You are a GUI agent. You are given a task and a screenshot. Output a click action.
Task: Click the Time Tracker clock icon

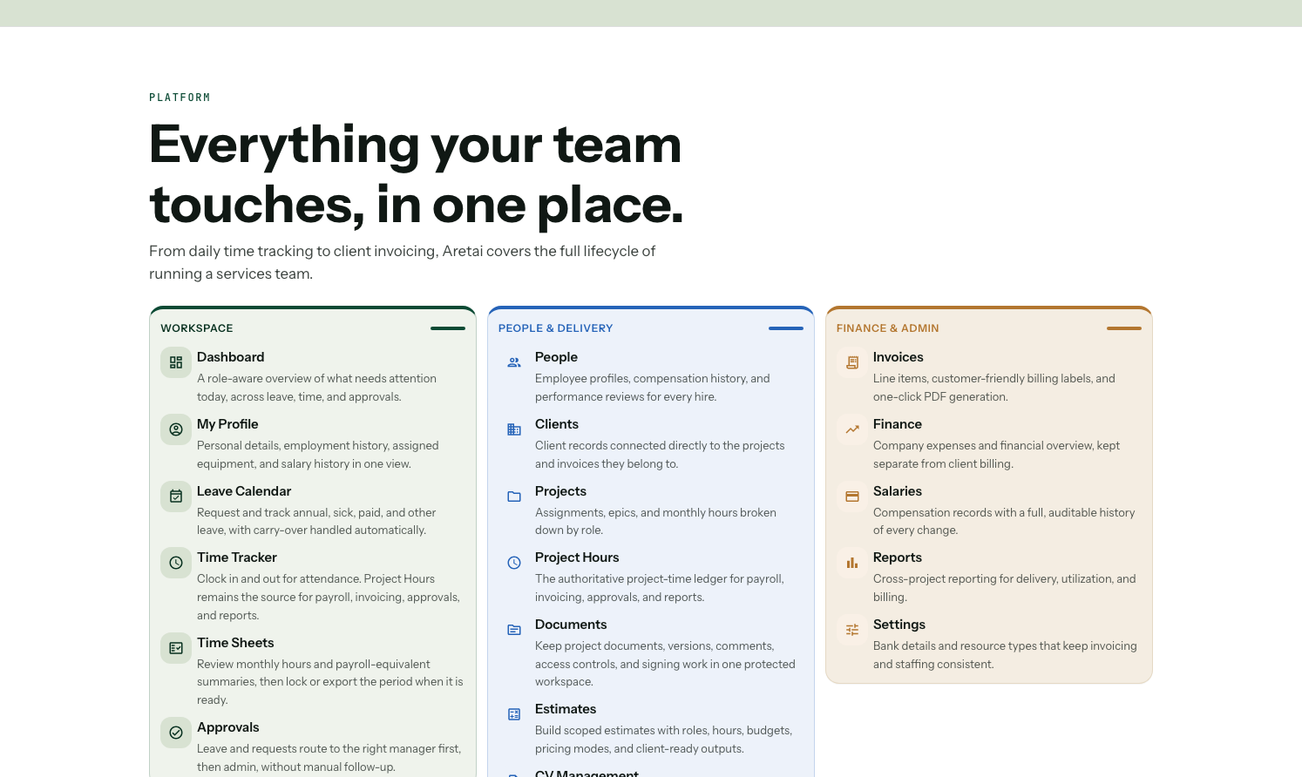pyautogui.click(x=176, y=563)
